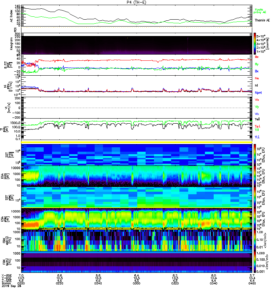
Task: Click the "AE Index" y-axis label
Action: pos(12,16)
